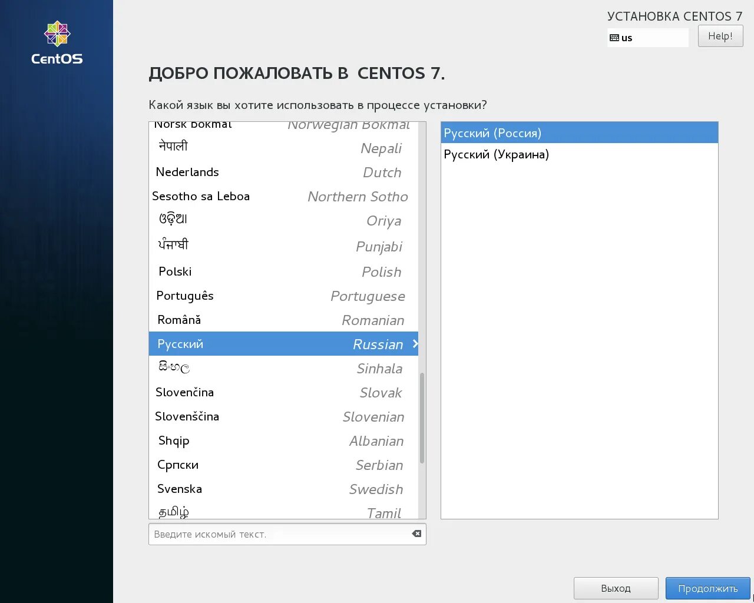This screenshot has width=754, height=603.
Task: Select Sesotho sa Leboa language
Action: pyautogui.click(x=283, y=196)
